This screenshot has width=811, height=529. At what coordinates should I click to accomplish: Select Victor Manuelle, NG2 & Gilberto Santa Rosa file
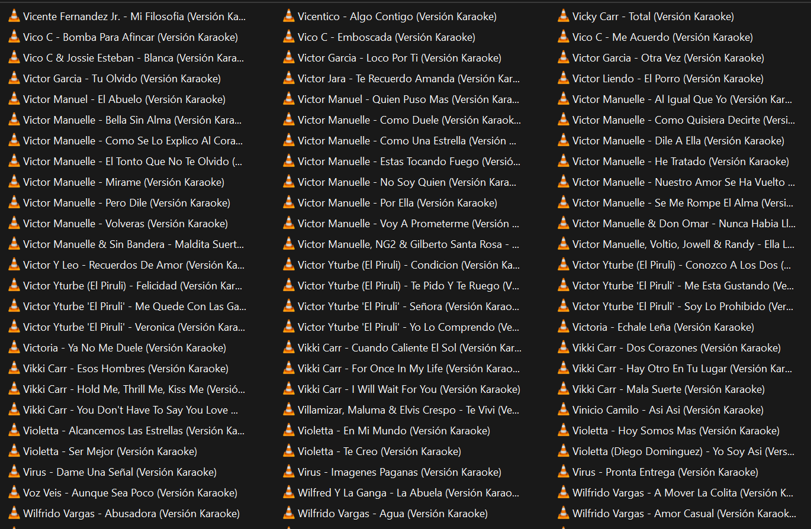click(x=401, y=244)
